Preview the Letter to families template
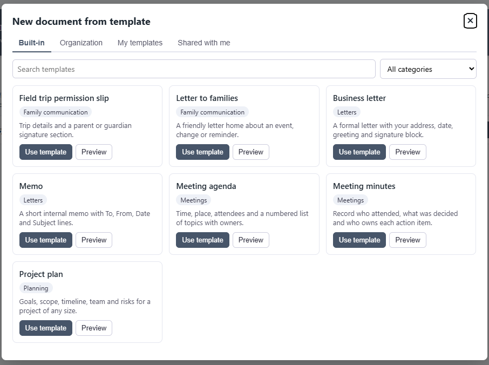The image size is (489, 365). click(251, 152)
